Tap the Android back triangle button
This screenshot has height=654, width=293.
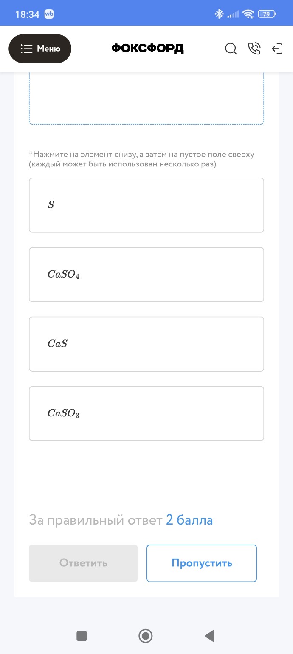[x=209, y=636]
